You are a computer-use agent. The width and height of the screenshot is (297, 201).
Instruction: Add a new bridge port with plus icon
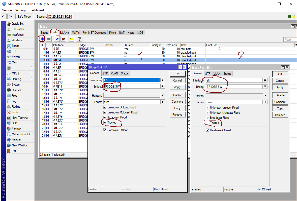42,39
